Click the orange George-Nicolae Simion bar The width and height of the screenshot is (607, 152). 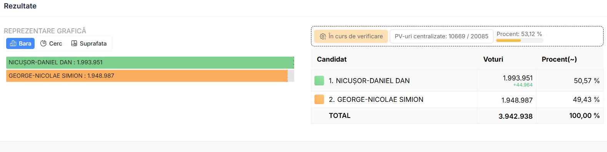click(147, 76)
